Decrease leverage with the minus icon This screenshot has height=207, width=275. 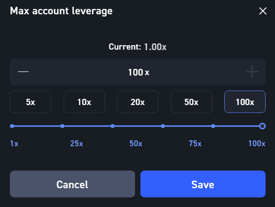[23, 72]
